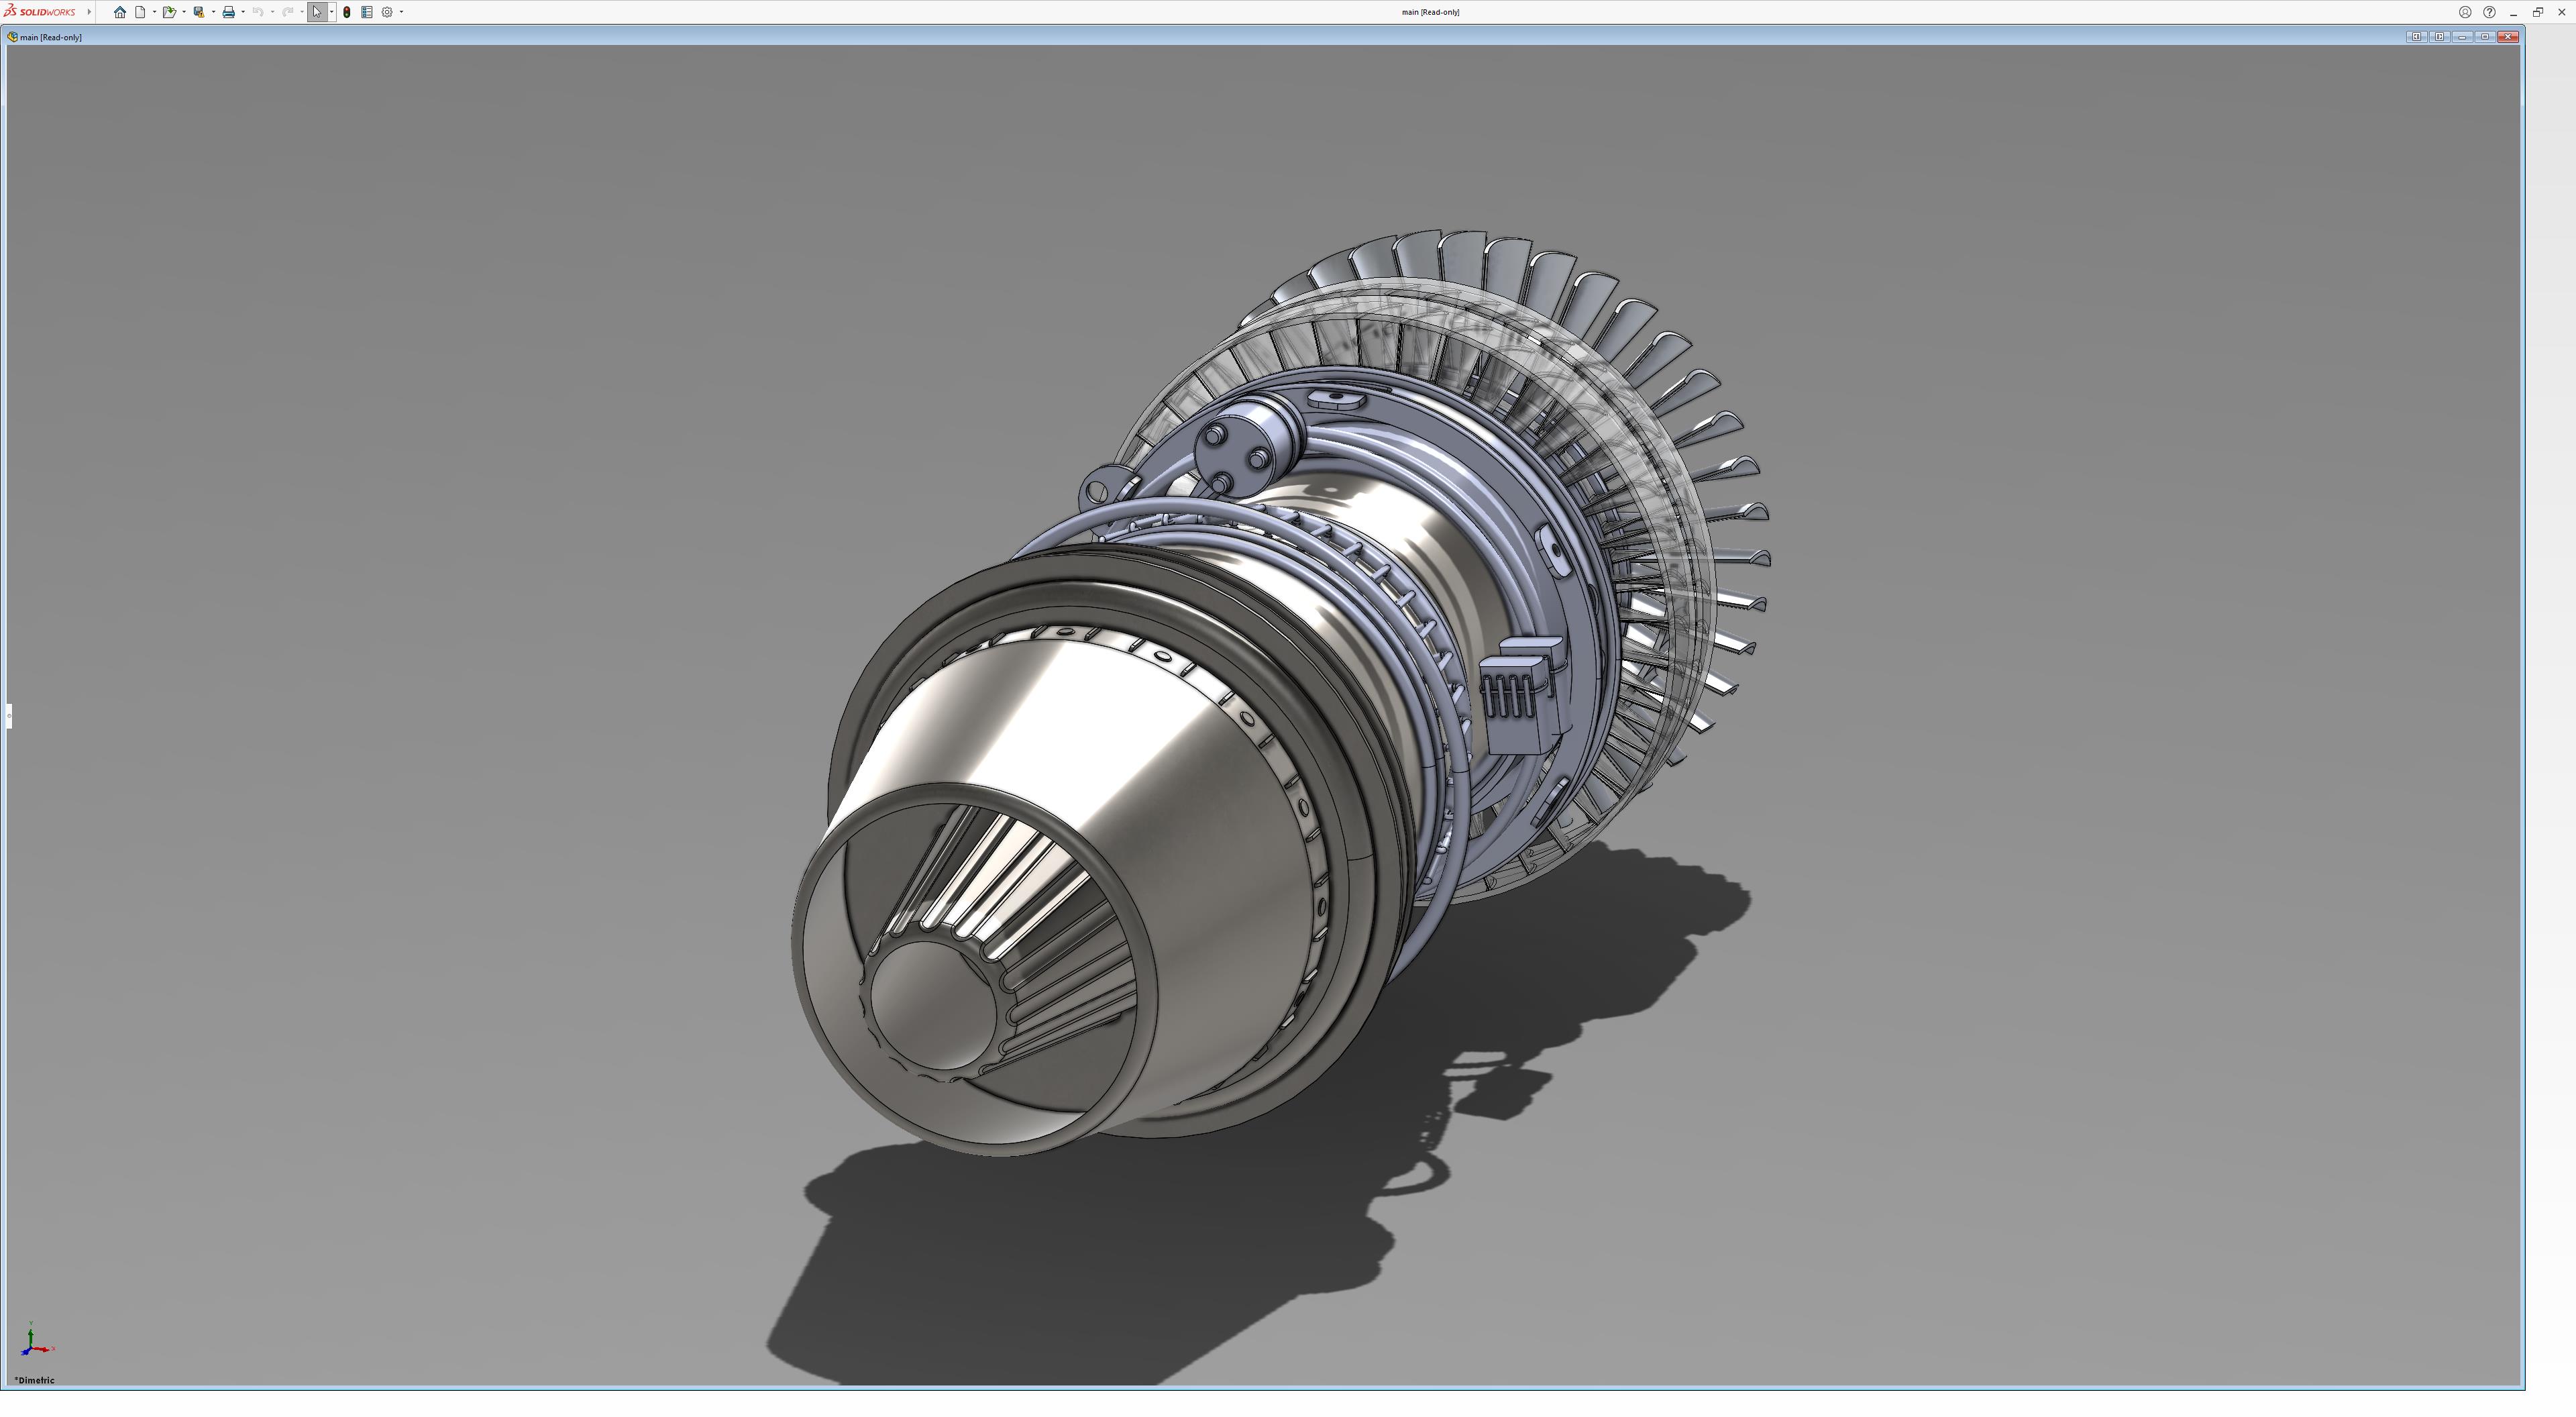2576x1417 pixels.
Task: Click the Open file folder icon
Action: point(169,12)
